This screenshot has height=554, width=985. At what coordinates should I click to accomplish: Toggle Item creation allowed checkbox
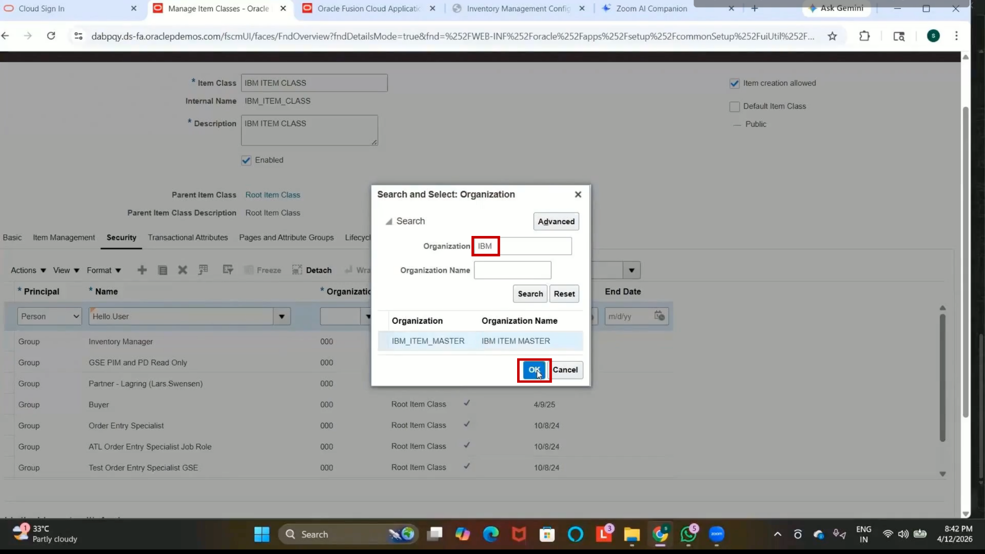(735, 84)
